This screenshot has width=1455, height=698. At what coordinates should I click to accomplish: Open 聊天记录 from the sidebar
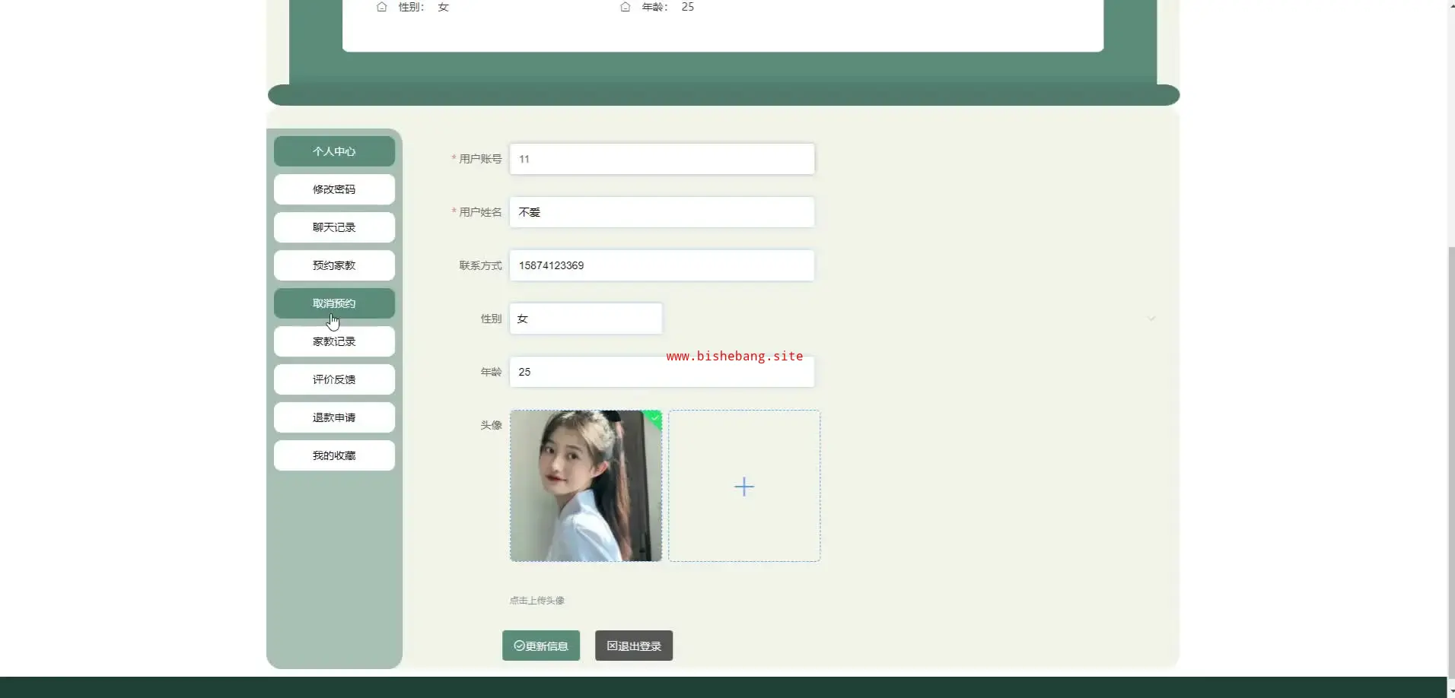click(x=334, y=227)
